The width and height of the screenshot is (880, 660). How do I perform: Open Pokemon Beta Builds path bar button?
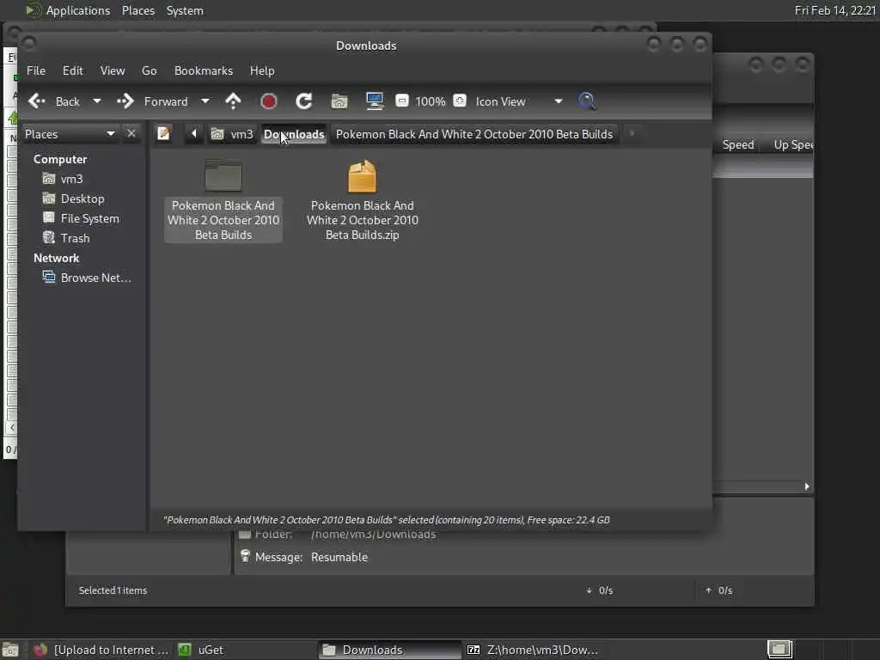point(474,134)
